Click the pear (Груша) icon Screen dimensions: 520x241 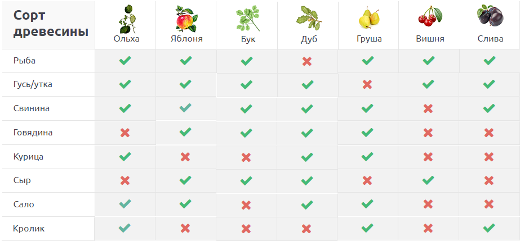click(x=368, y=19)
